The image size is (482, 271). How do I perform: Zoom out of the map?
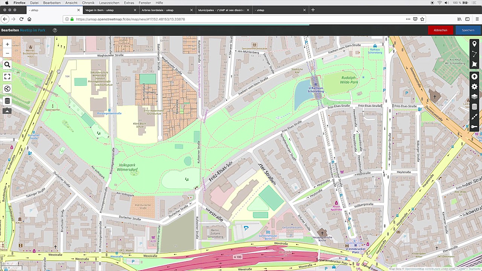7,53
